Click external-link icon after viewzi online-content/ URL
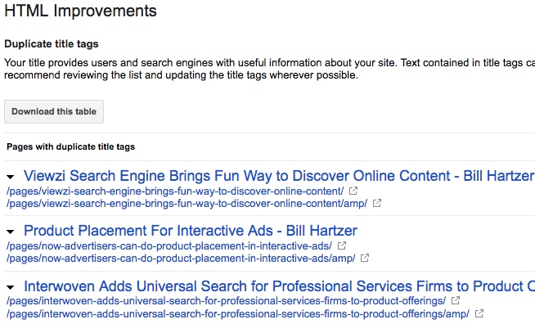535x324 pixels. point(353,191)
